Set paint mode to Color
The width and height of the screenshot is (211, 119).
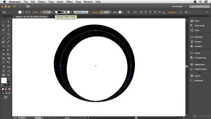[x=3, y=89]
